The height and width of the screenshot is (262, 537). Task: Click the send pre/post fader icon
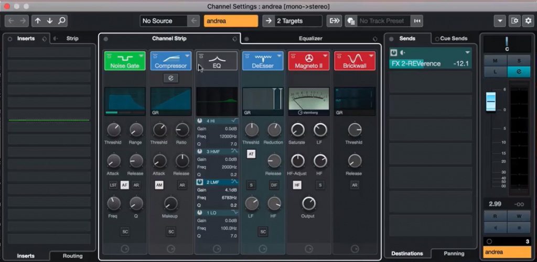point(402,53)
